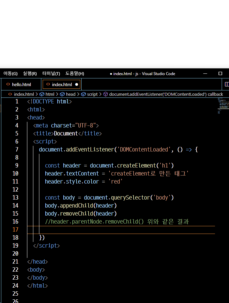Click the opening <head> tag on line 3

[36, 117]
